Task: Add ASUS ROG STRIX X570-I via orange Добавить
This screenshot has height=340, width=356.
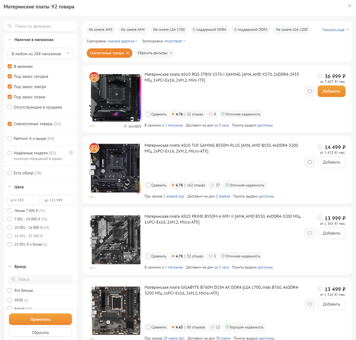Action: click(x=331, y=91)
